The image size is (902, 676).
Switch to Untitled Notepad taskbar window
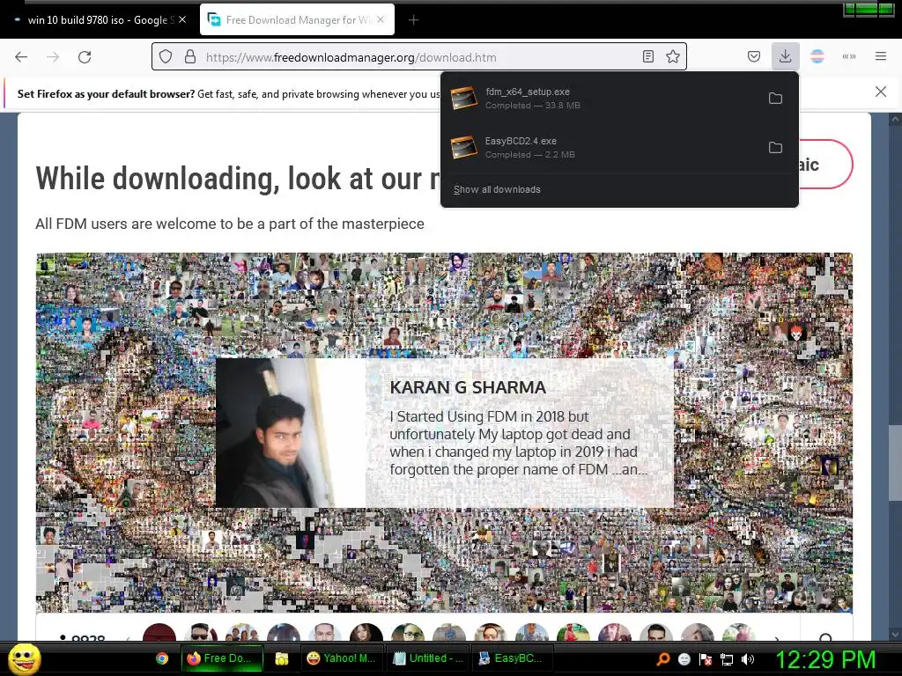click(428, 658)
